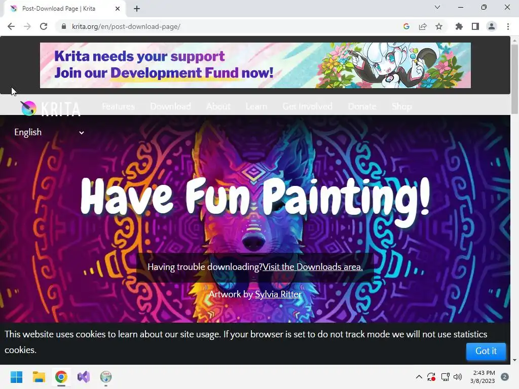The image size is (519, 389).
Task: Click the sync status tray icon
Action: pyautogui.click(x=431, y=377)
